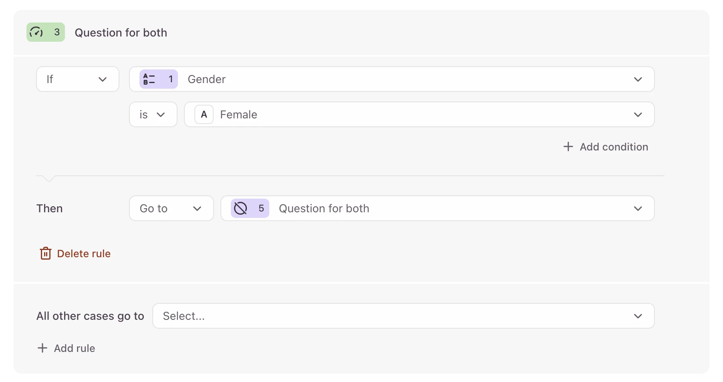Screen dimensions: 723x382
Task: Click the trash can icon
Action: (46, 254)
